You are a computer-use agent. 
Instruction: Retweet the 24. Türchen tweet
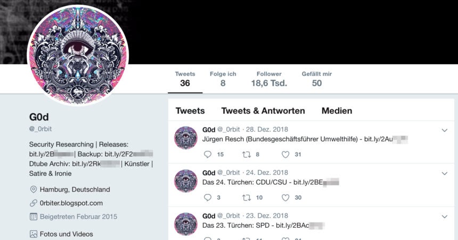247,198
